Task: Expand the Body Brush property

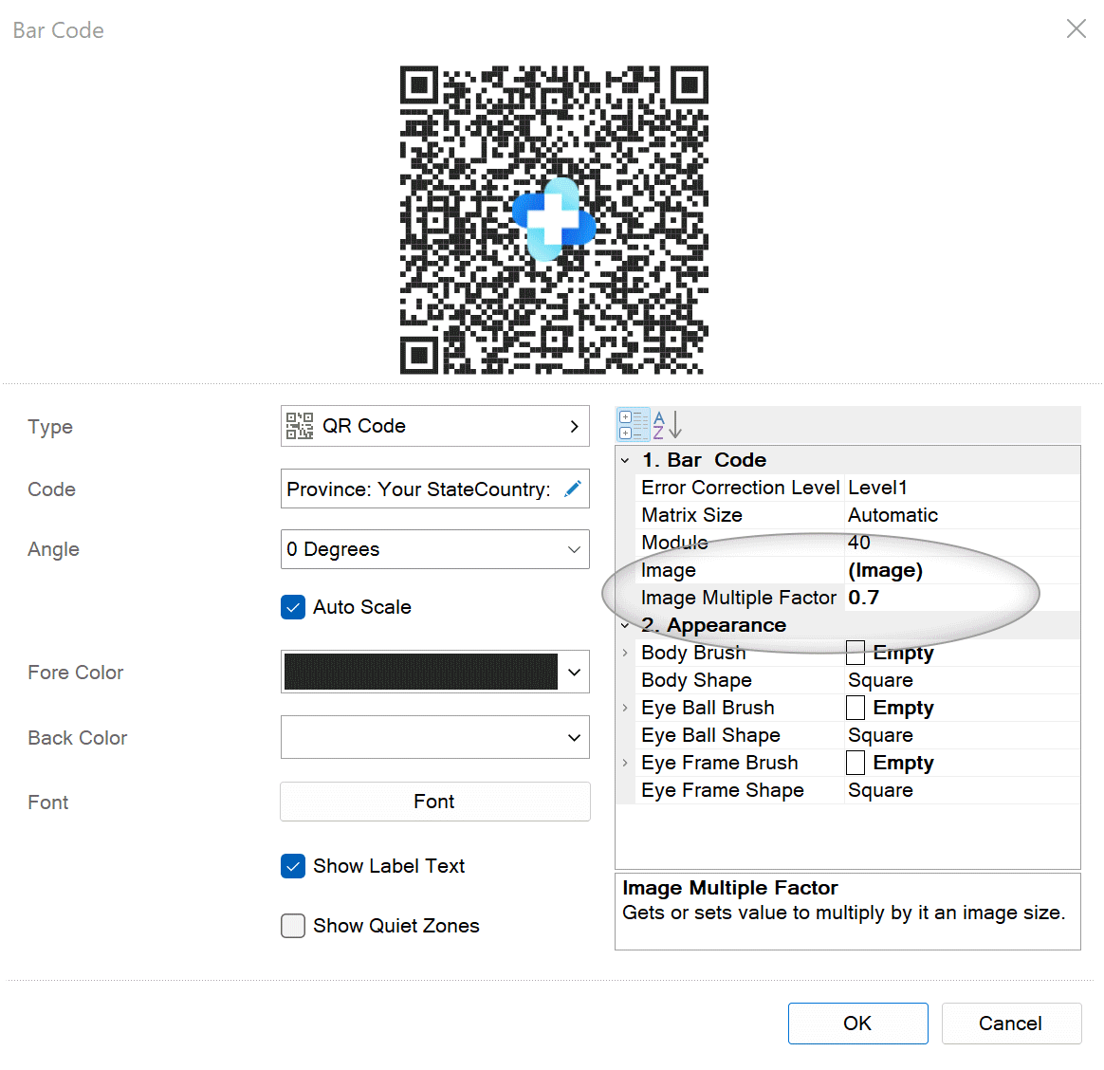Action: (626, 653)
